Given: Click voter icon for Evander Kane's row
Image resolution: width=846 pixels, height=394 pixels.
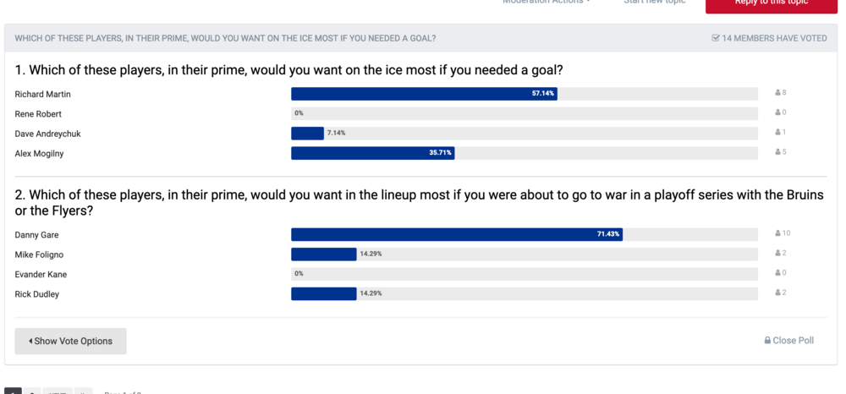Looking at the screenshot, I should pyautogui.click(x=778, y=273).
